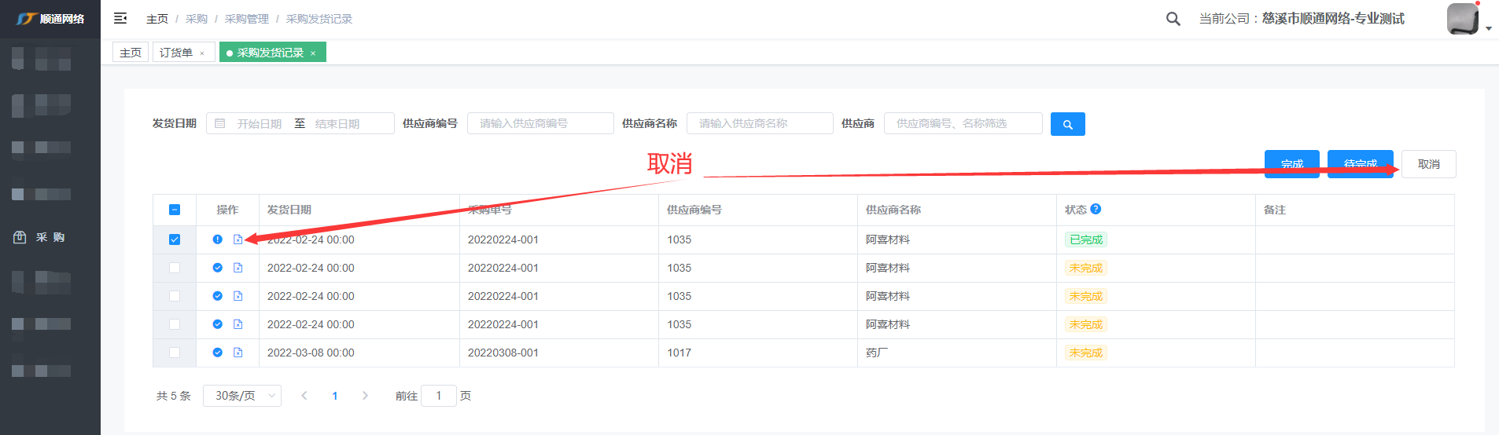Click the help icon beside 状态 header

pos(1096,209)
